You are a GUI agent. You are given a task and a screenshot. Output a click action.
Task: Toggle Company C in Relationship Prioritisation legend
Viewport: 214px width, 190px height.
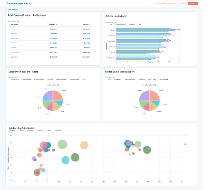click(x=30, y=131)
